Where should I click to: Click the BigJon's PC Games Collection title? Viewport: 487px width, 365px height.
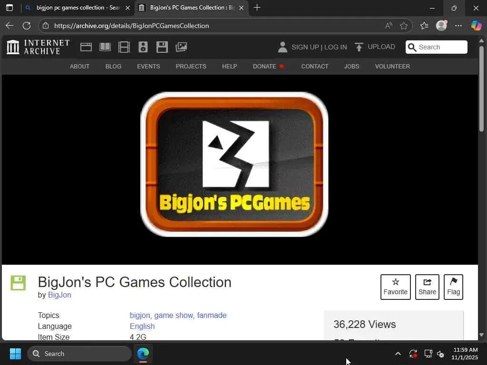[x=135, y=282]
